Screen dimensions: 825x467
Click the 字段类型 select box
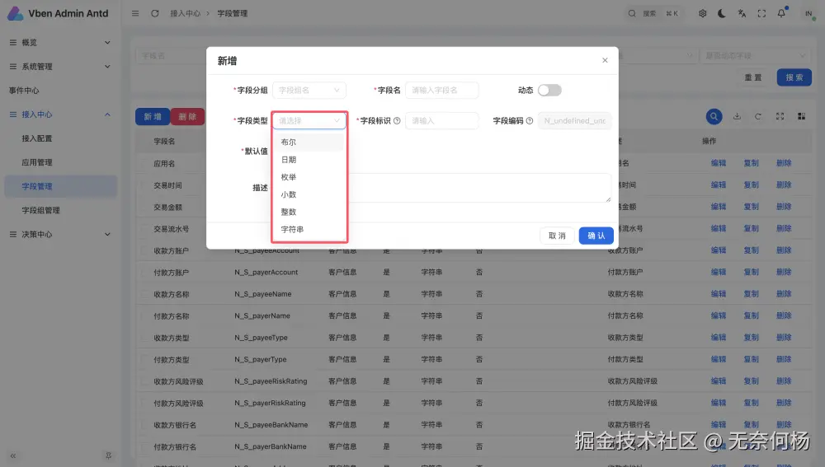(309, 121)
